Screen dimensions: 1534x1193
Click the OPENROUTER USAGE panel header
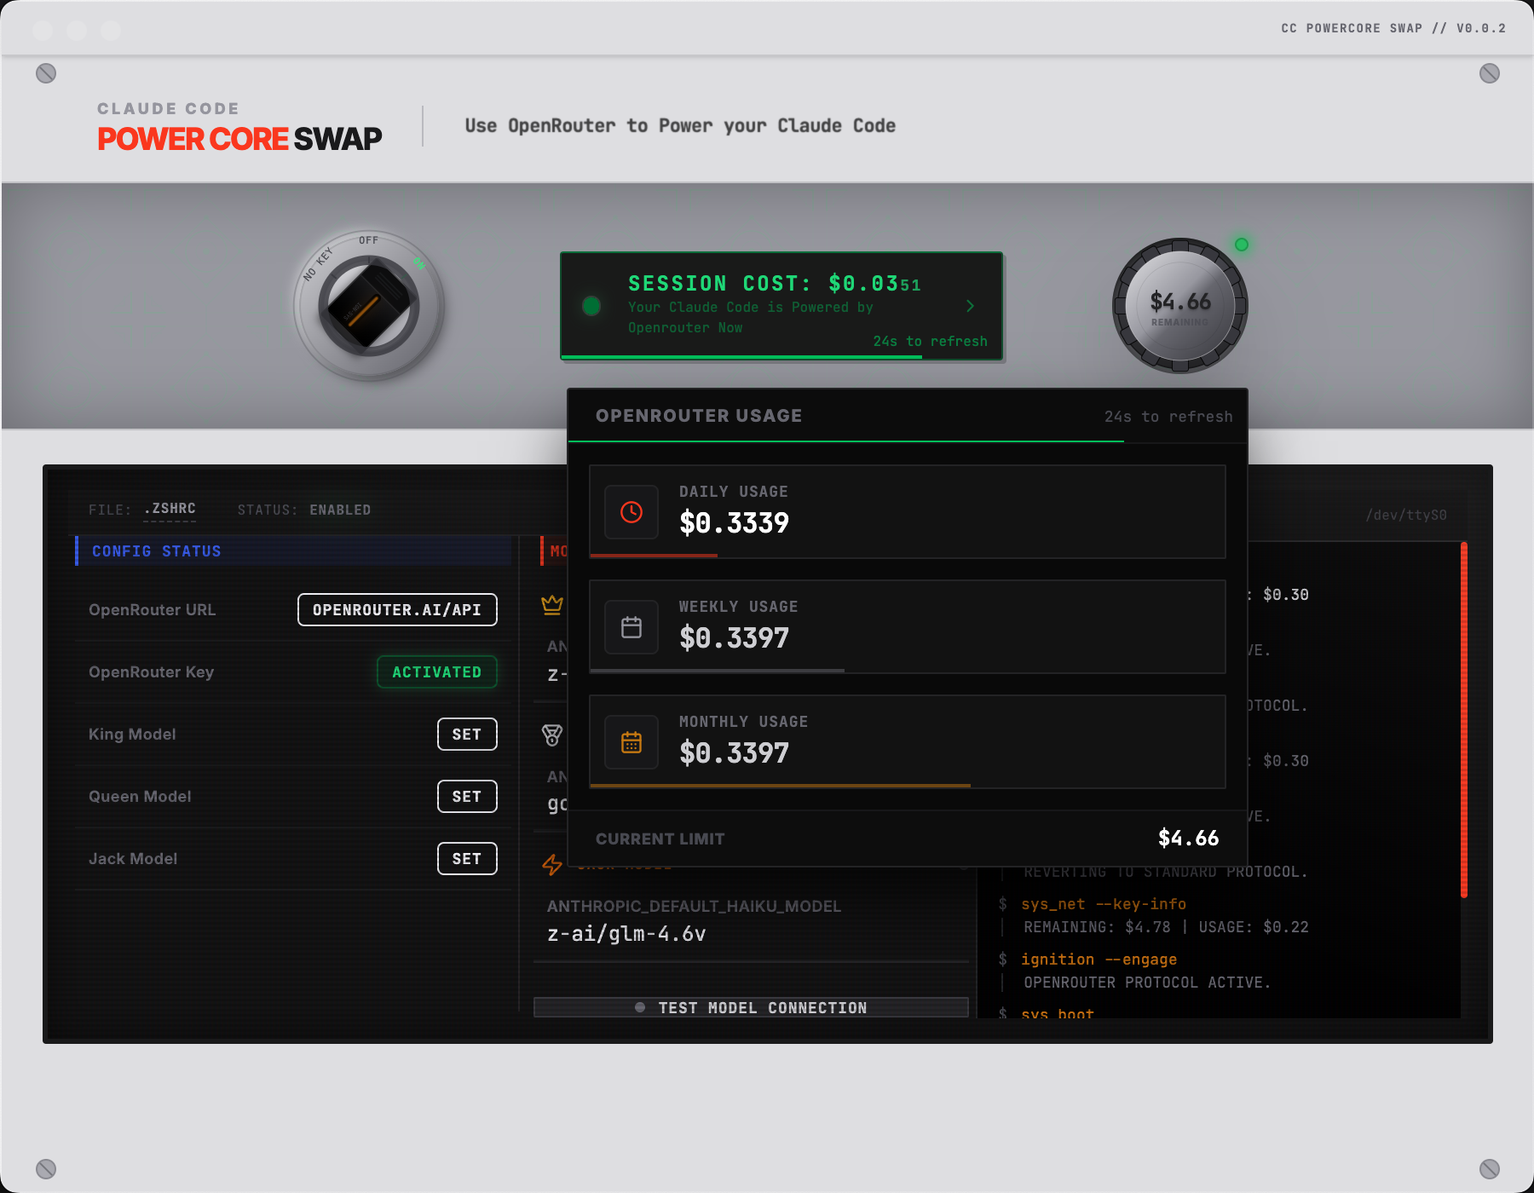pyautogui.click(x=699, y=416)
